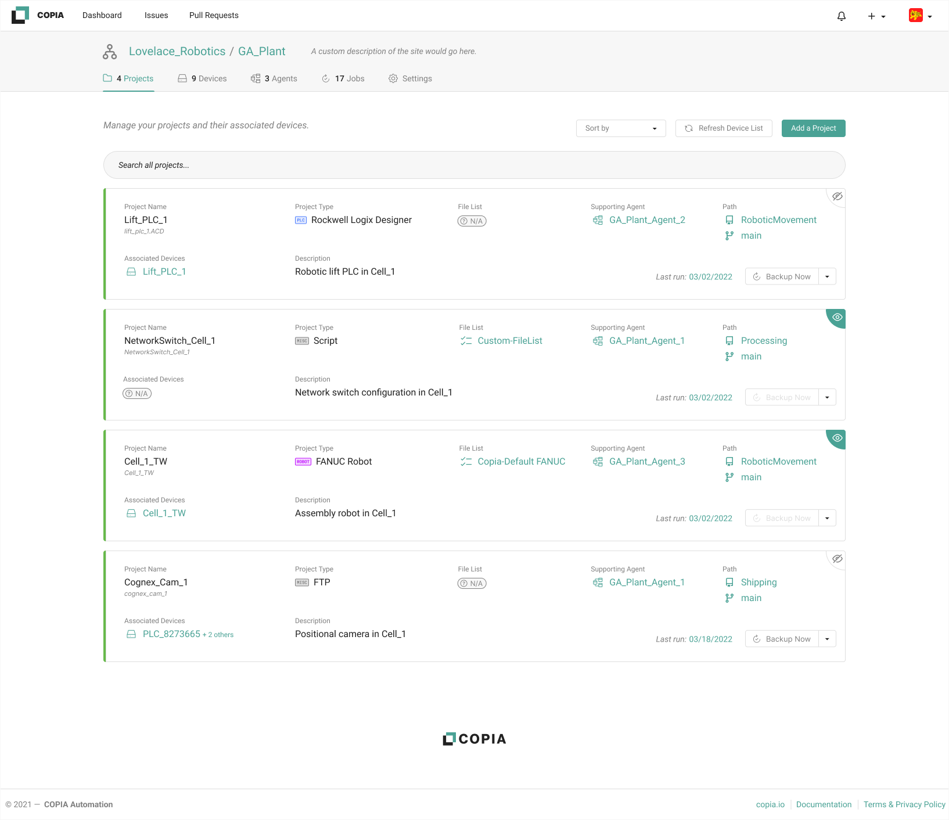Open notifications via the bell icon

841,16
